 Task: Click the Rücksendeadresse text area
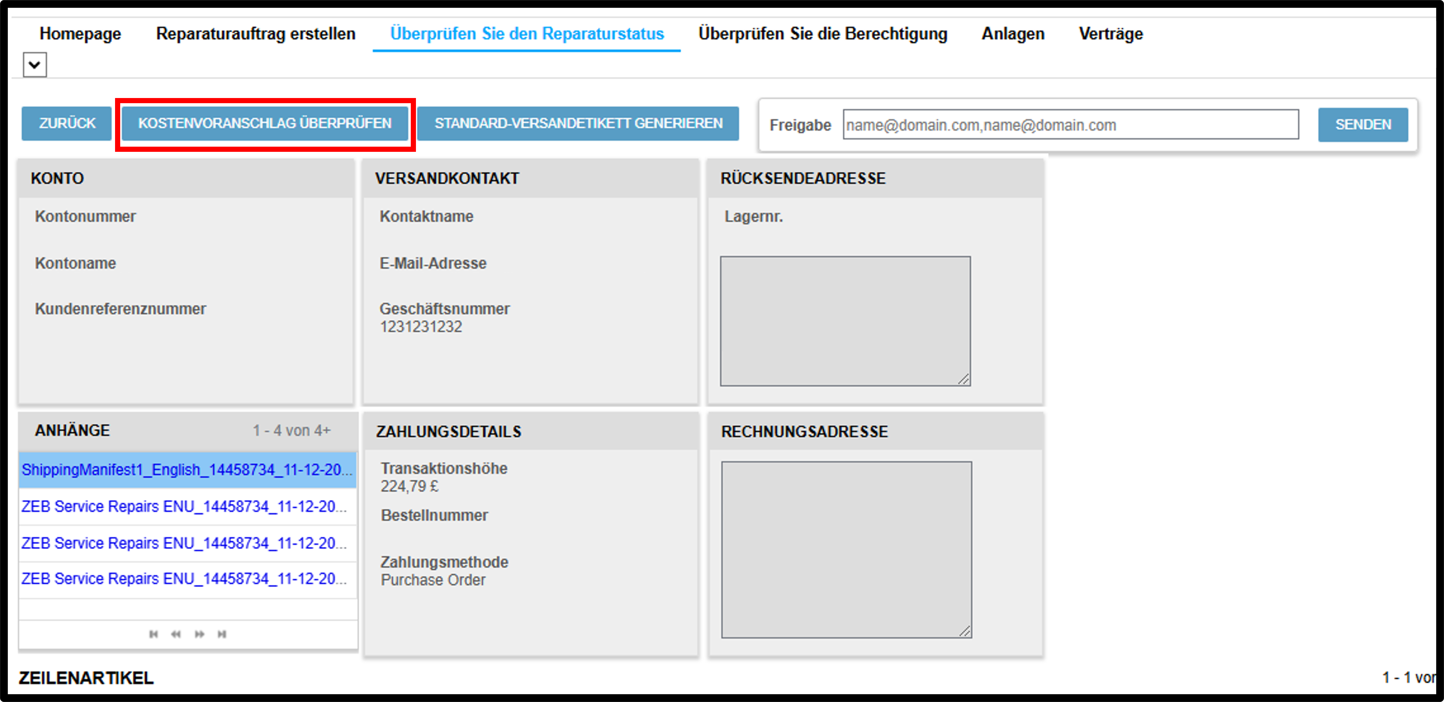coord(845,321)
